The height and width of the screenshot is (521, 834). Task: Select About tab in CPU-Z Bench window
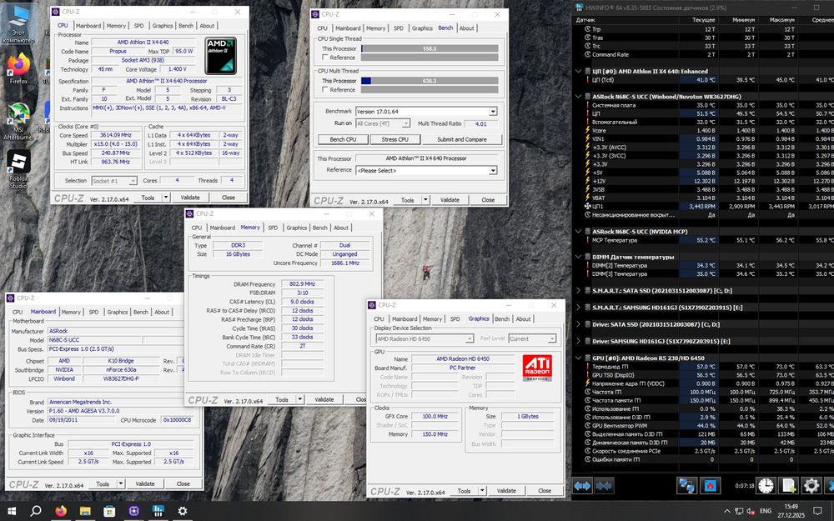(466, 28)
